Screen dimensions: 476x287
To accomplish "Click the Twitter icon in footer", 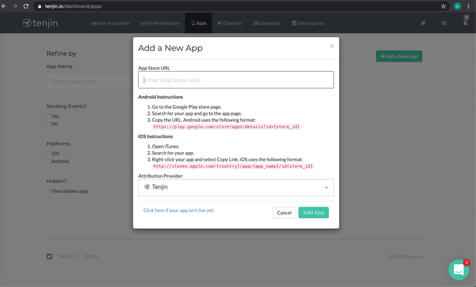I will tap(49, 257).
